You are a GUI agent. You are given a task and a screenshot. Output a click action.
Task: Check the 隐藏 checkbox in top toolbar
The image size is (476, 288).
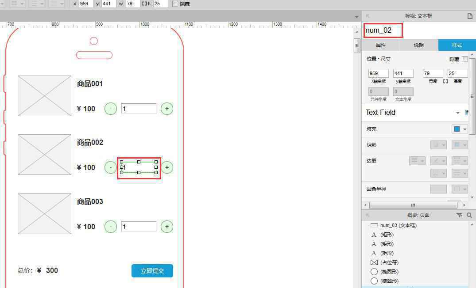(x=175, y=4)
